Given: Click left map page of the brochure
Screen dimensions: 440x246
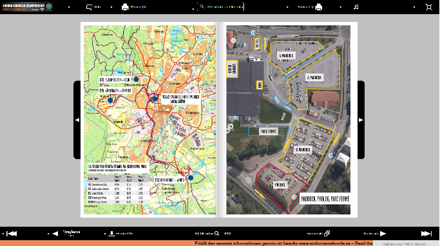Looking at the screenshot, I should point(149,120).
